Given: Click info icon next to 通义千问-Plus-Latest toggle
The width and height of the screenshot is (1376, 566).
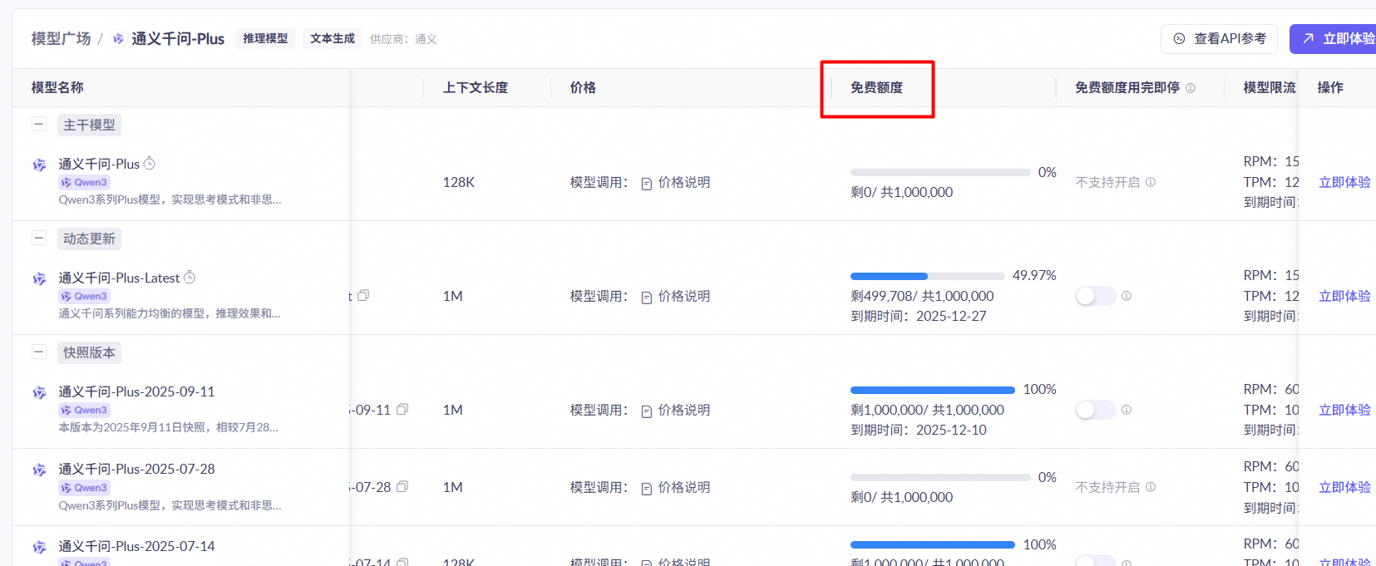Looking at the screenshot, I should [1127, 296].
